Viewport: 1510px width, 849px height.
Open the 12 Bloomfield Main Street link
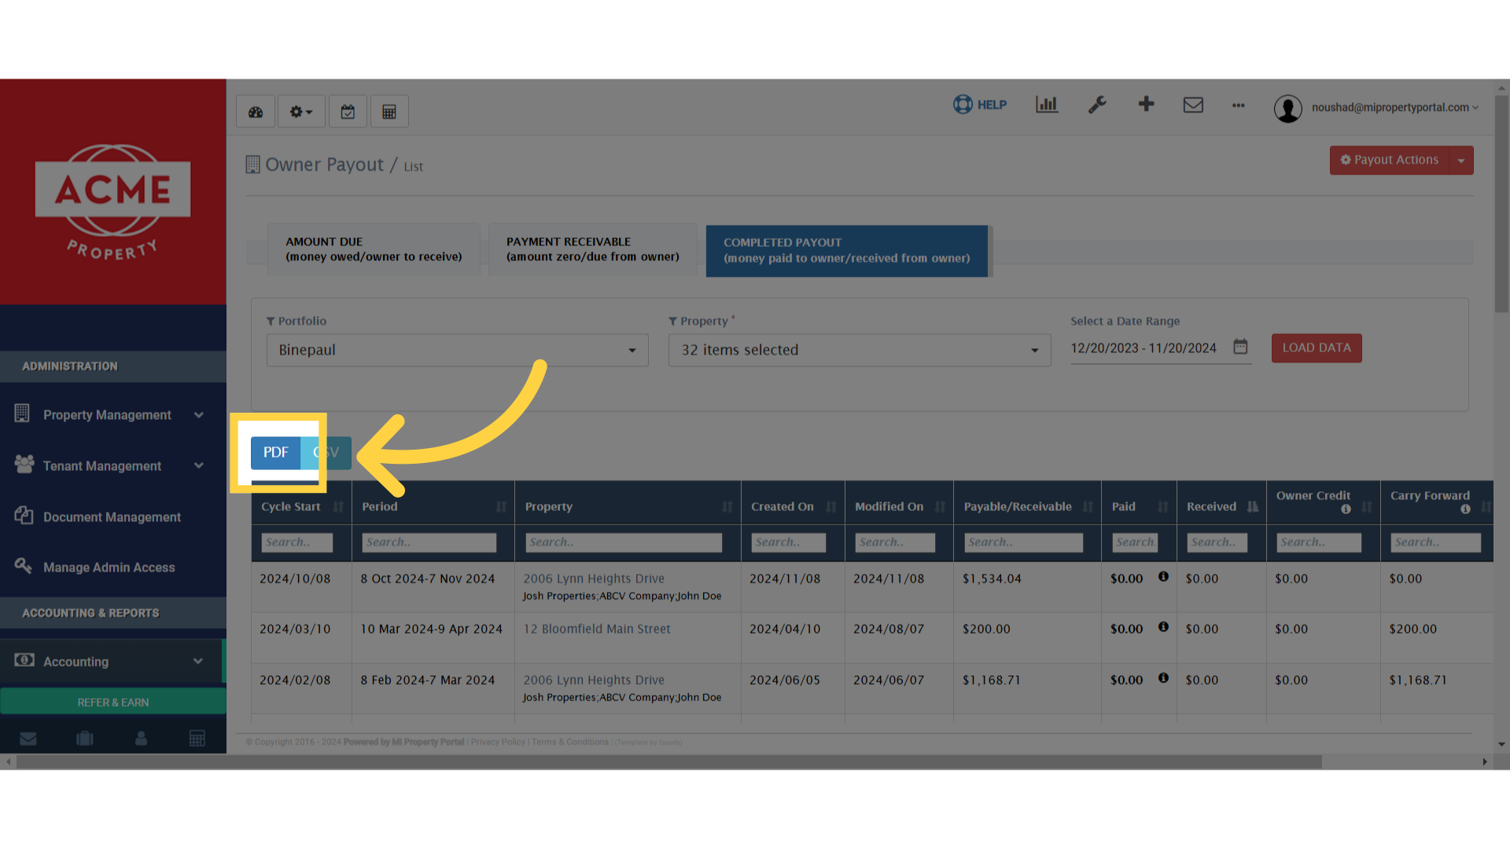point(597,629)
